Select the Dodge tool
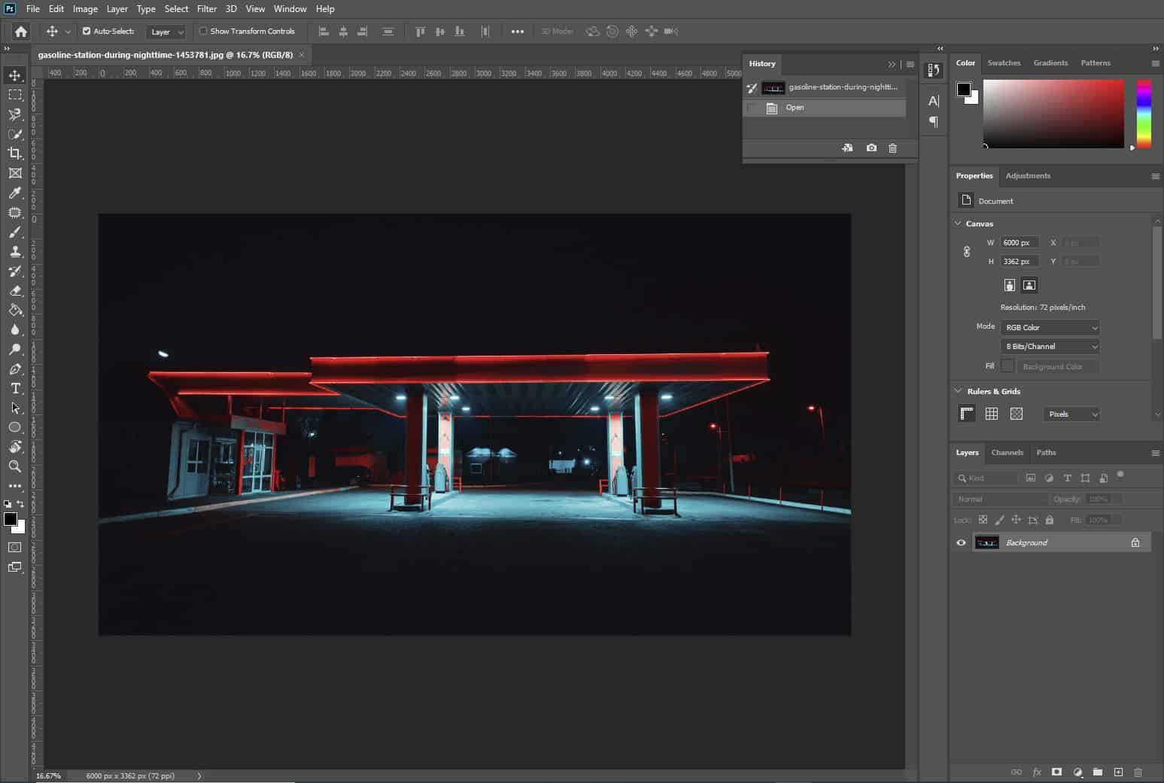This screenshot has width=1164, height=783. [14, 349]
